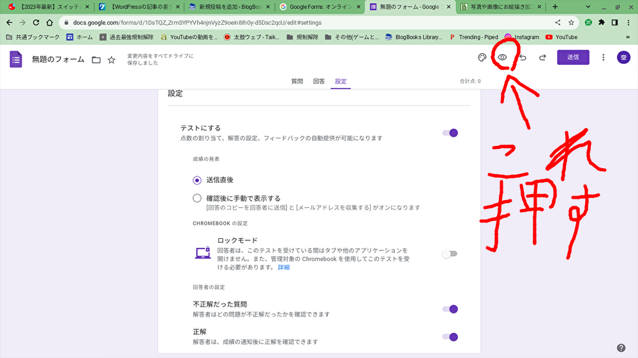Click the preview eye icon
Screen dimensions: 638x358
coord(502,58)
